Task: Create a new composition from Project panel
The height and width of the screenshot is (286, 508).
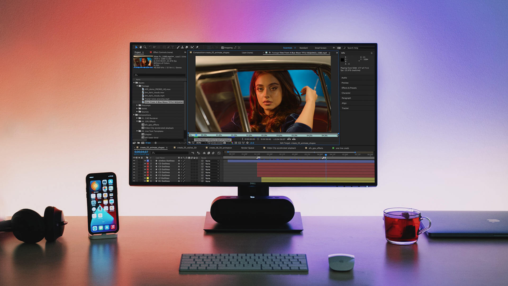Action: [x=143, y=143]
